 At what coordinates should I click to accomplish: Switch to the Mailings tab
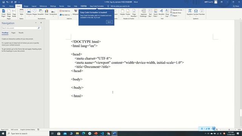(x=53, y=6)
